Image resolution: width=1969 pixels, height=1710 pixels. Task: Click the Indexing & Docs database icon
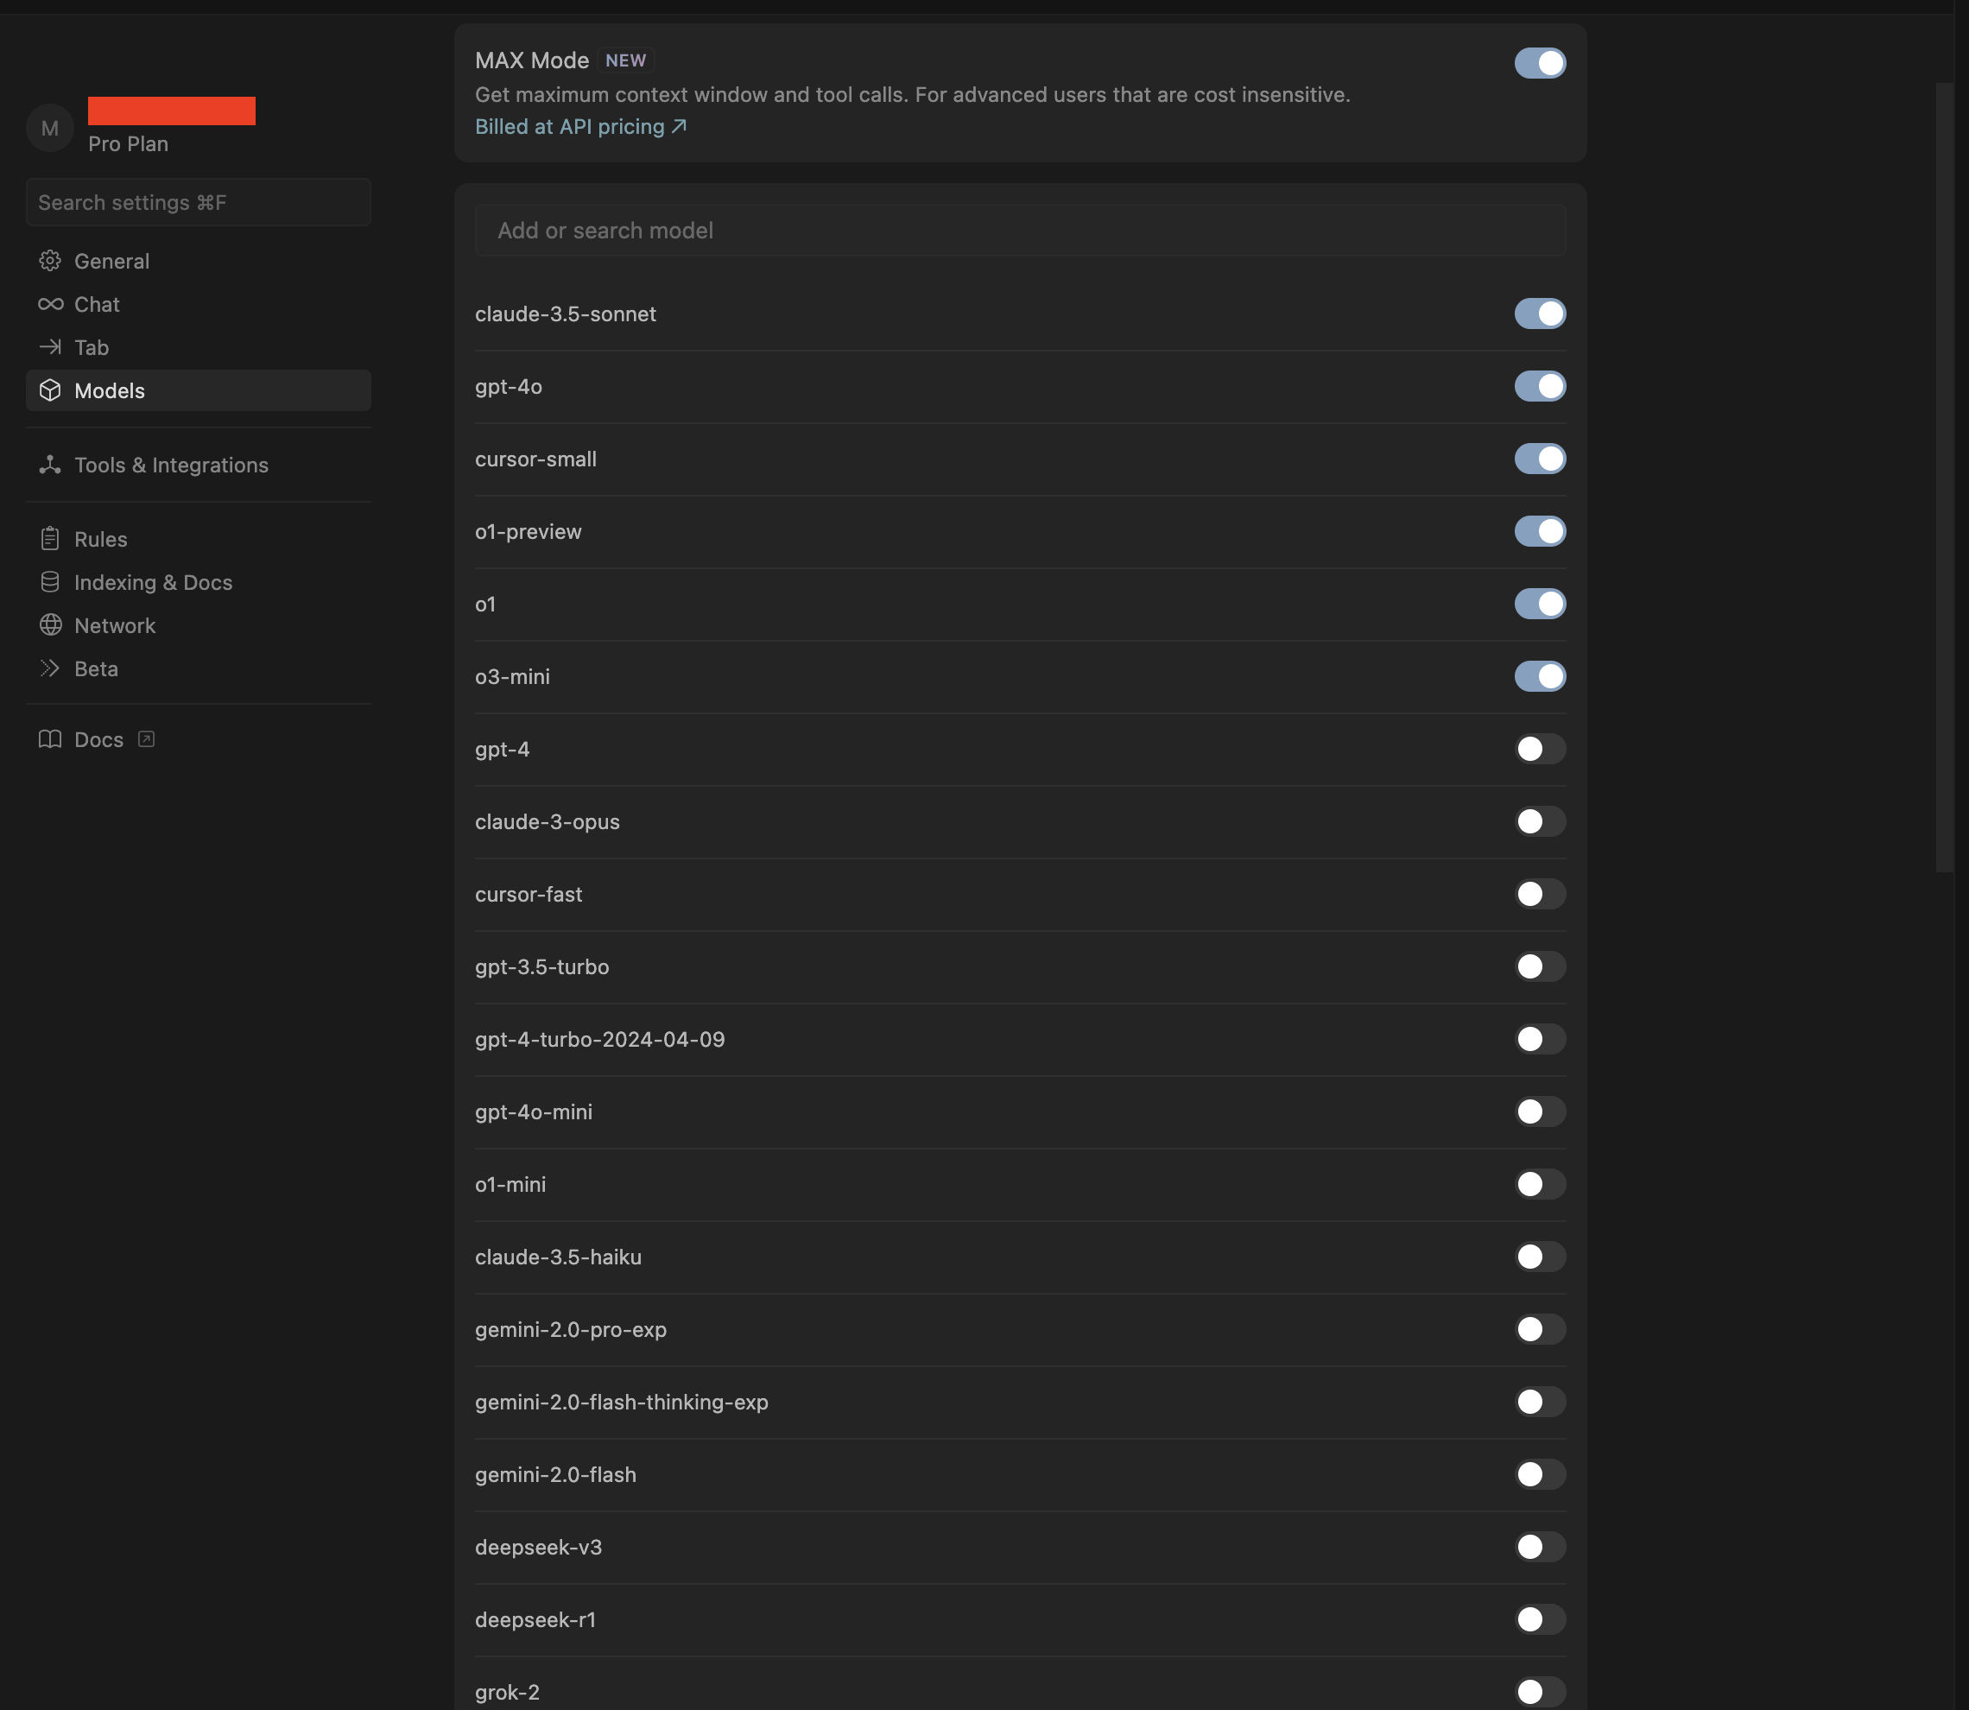click(49, 581)
